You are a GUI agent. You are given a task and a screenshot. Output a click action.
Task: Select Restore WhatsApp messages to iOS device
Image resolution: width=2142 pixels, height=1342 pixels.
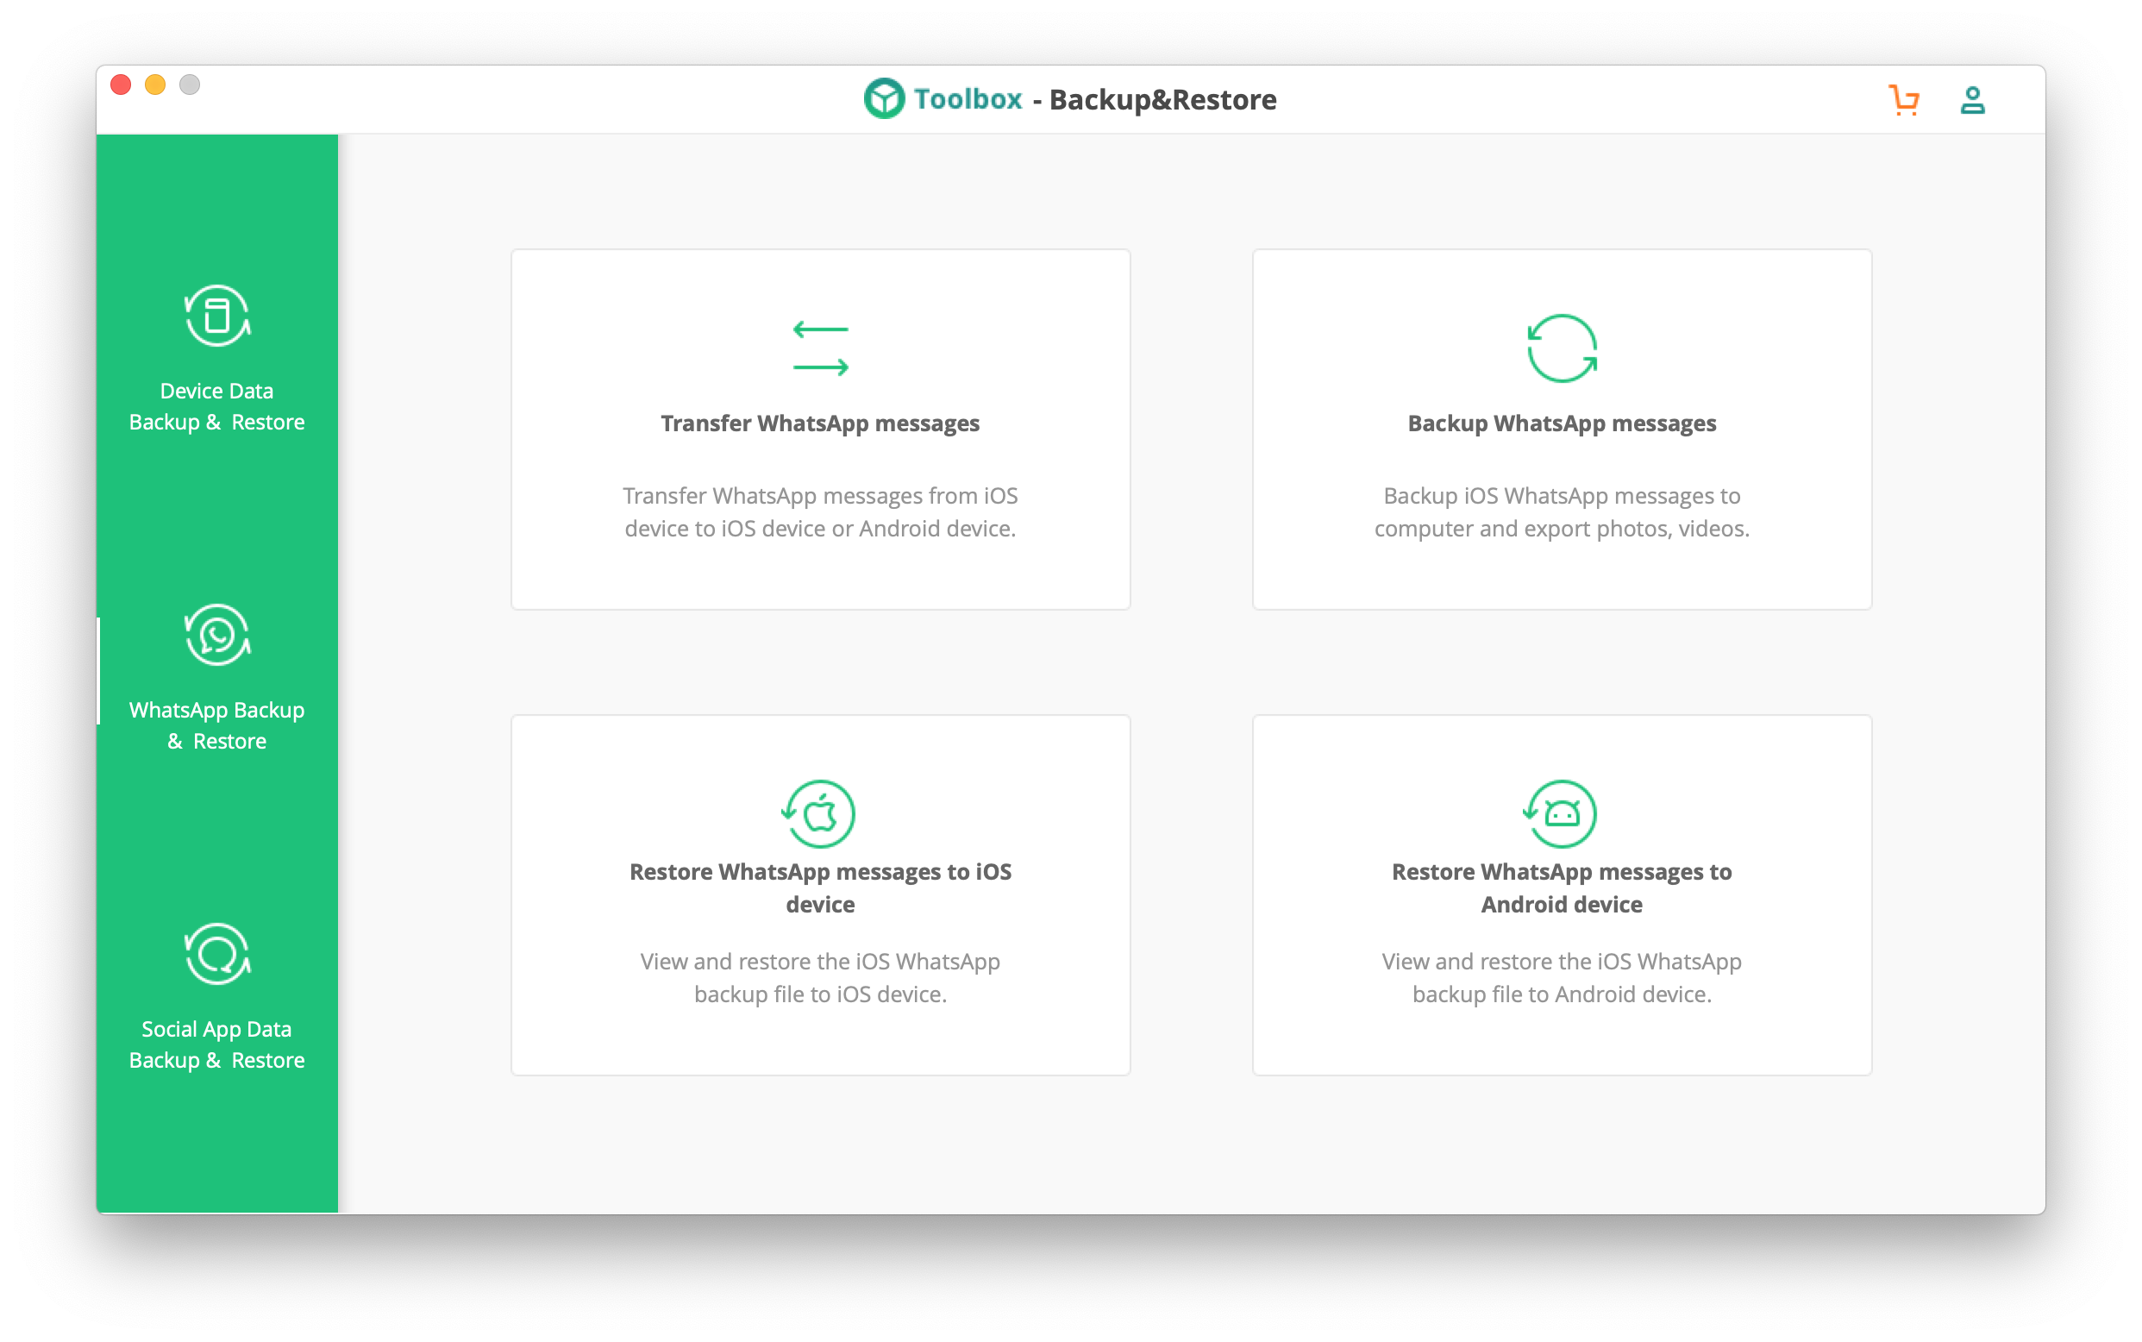pos(820,887)
